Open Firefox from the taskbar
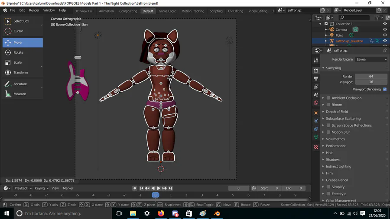This screenshot has height=219, width=390. click(161, 213)
